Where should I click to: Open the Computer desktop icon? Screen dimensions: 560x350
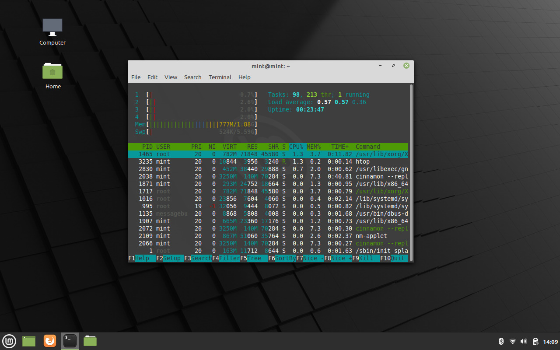pyautogui.click(x=52, y=32)
